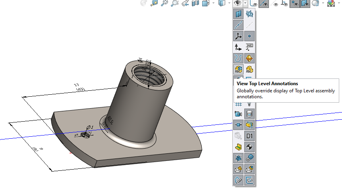
Task: Click the cylinder container icon in flyout
Action: [249, 114]
